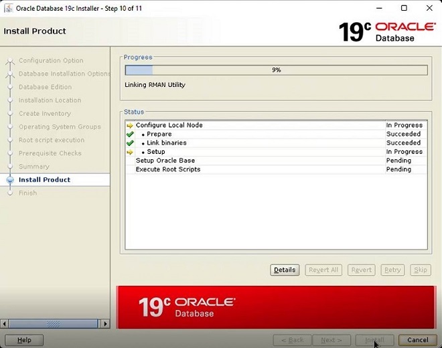Click the Next button
Viewport: 442px width, 348px height.
331,340
